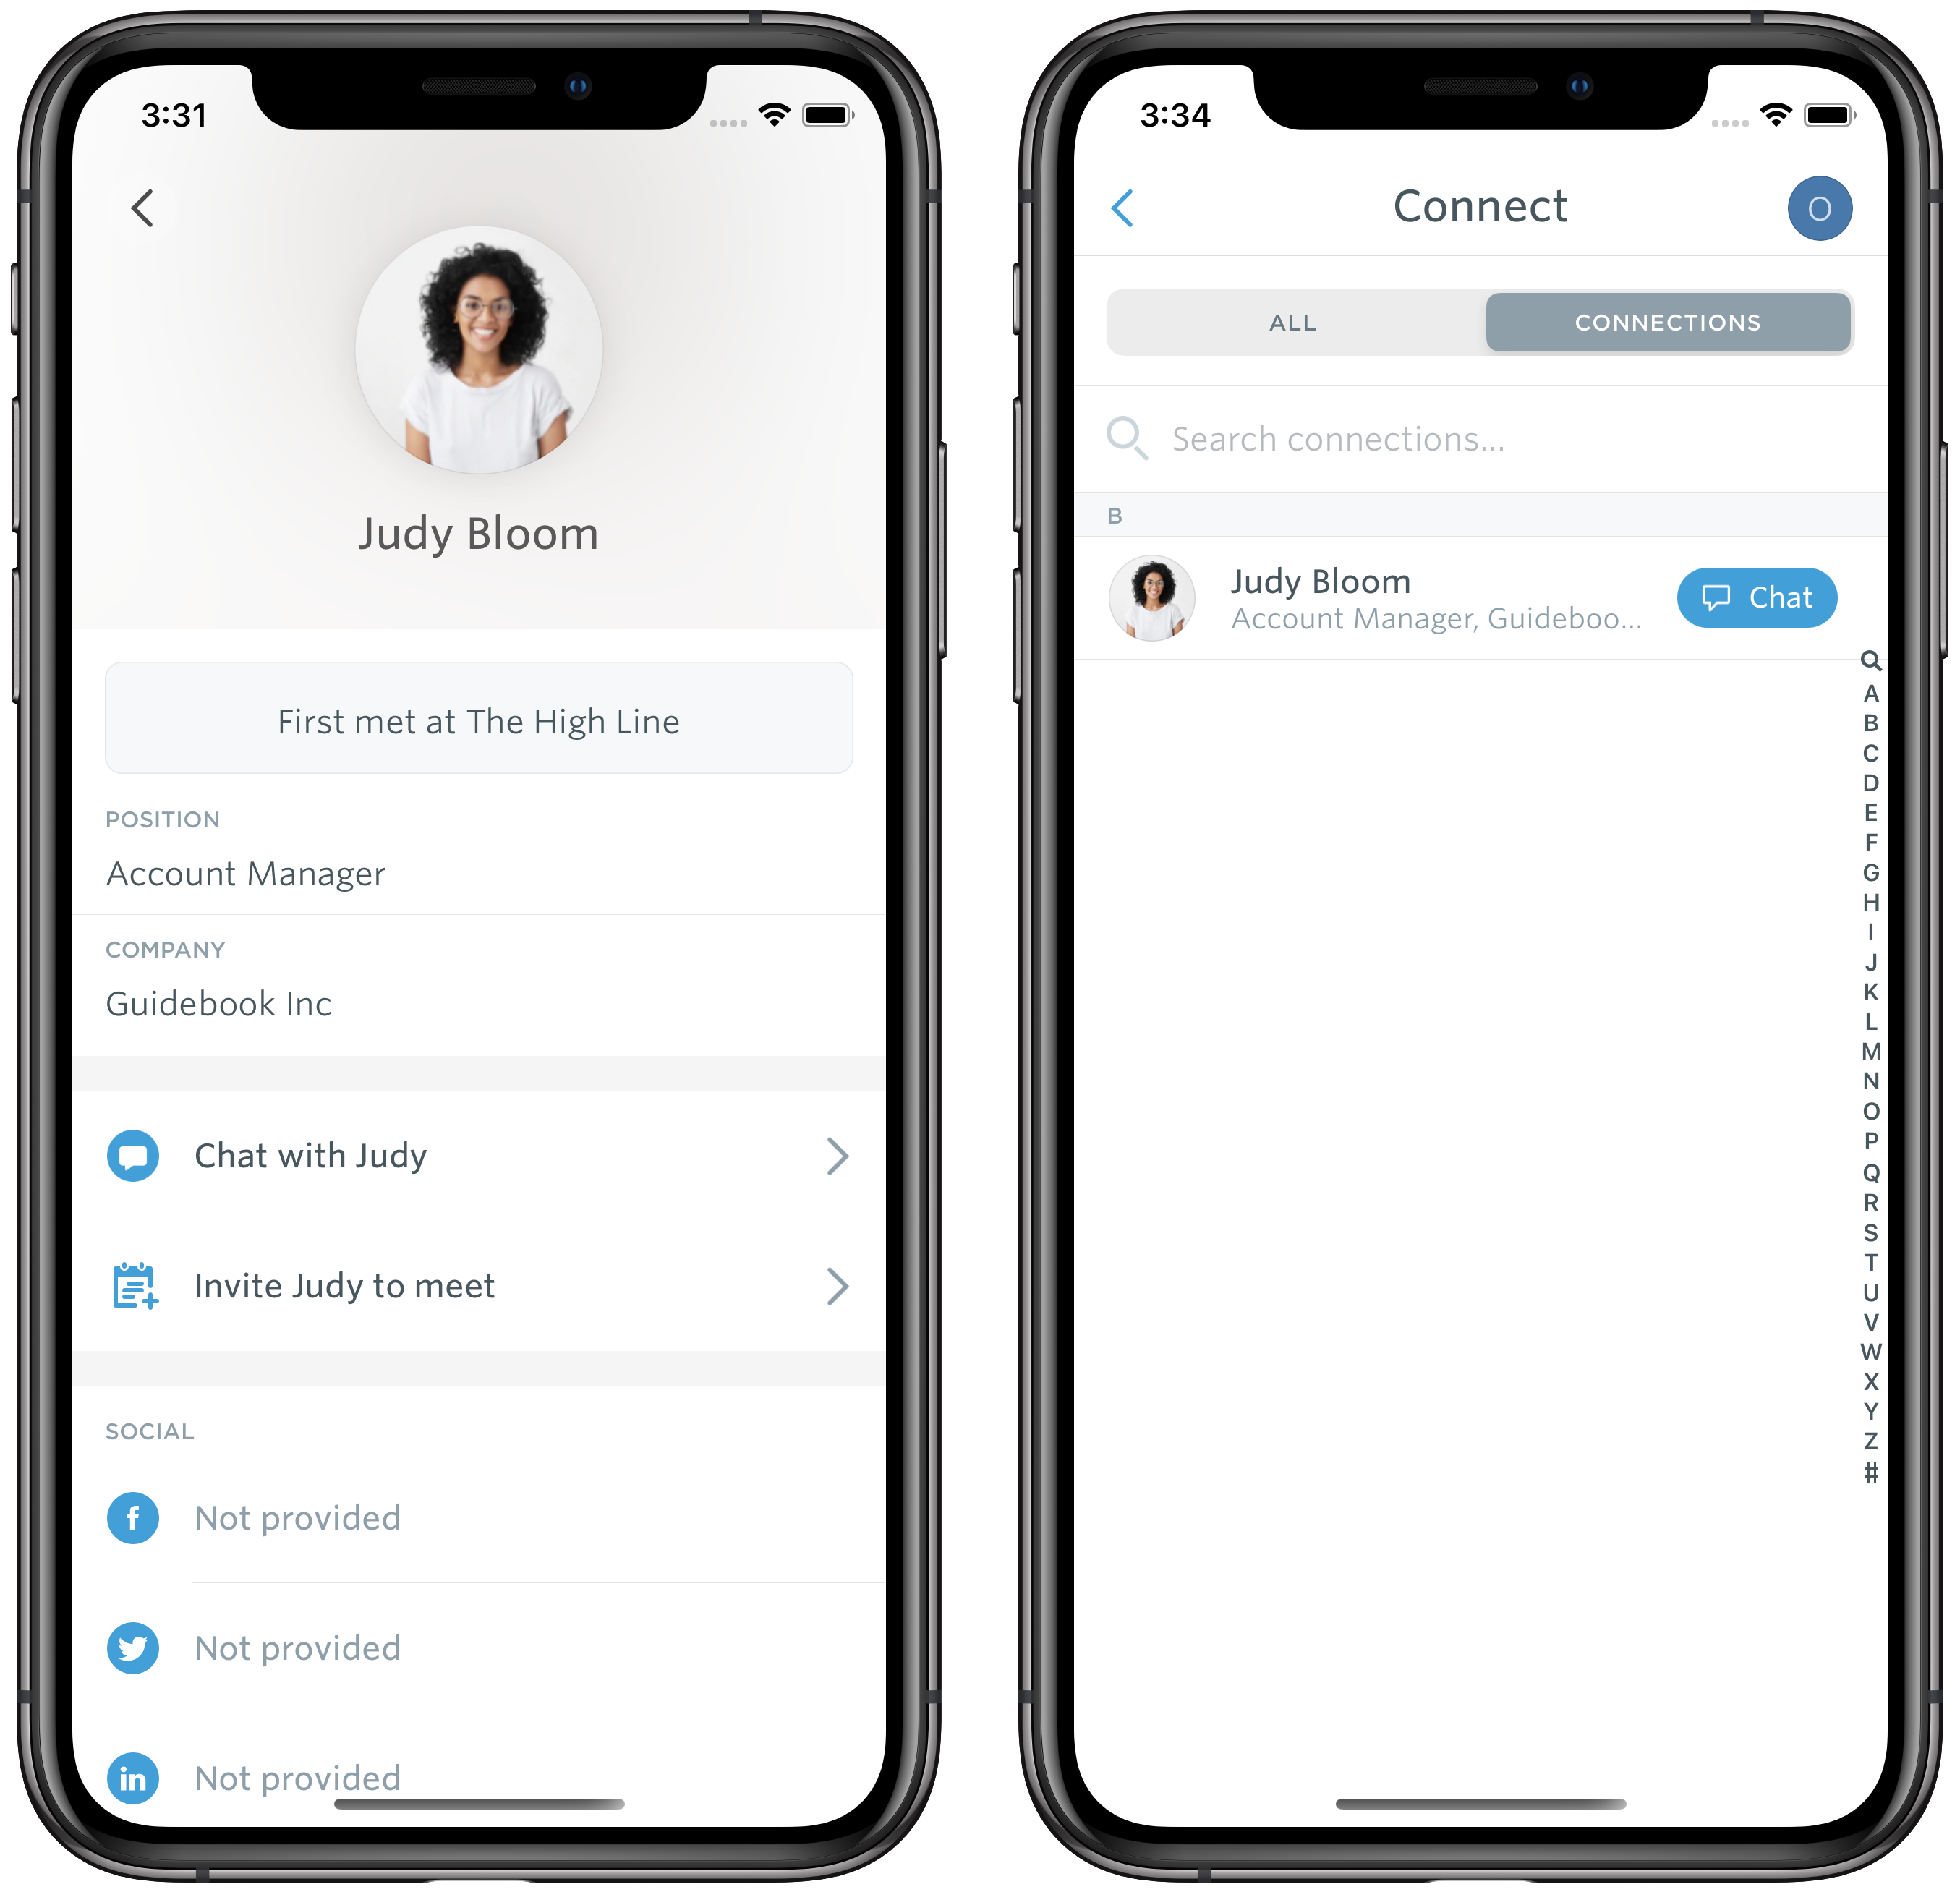Image resolution: width=1960 pixels, height=1892 pixels.
Task: Expand the Chat with Judy chevron
Action: [840, 1155]
